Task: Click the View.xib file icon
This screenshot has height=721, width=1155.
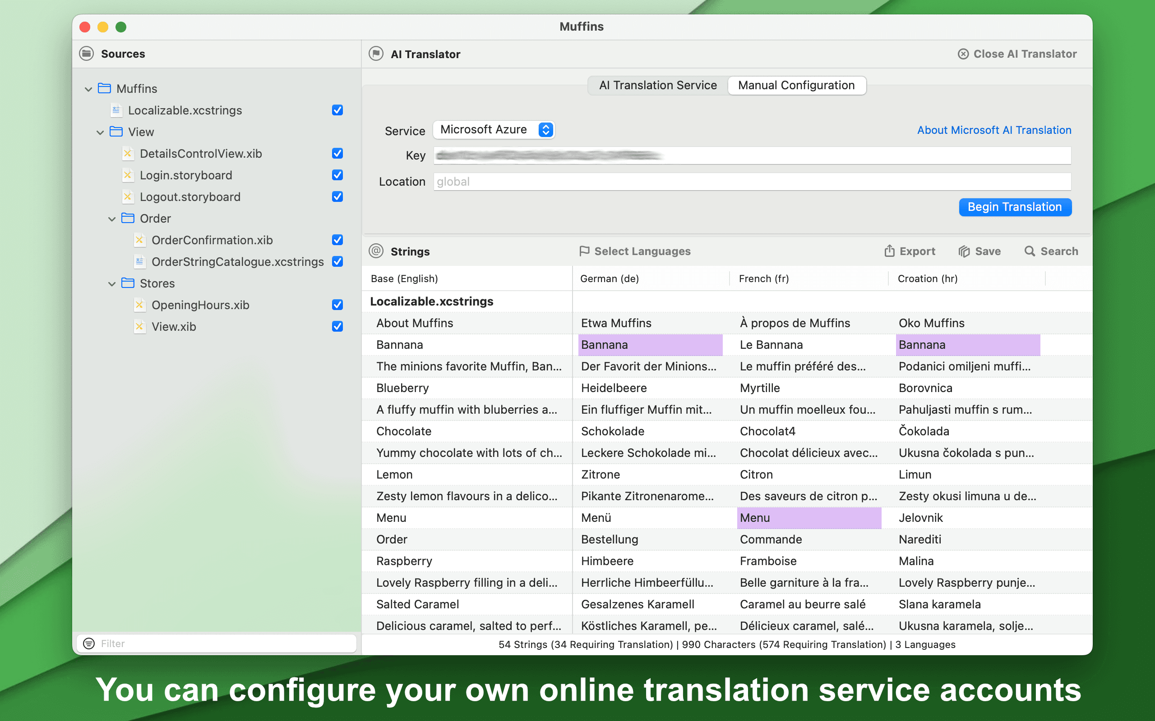Action: coord(139,326)
